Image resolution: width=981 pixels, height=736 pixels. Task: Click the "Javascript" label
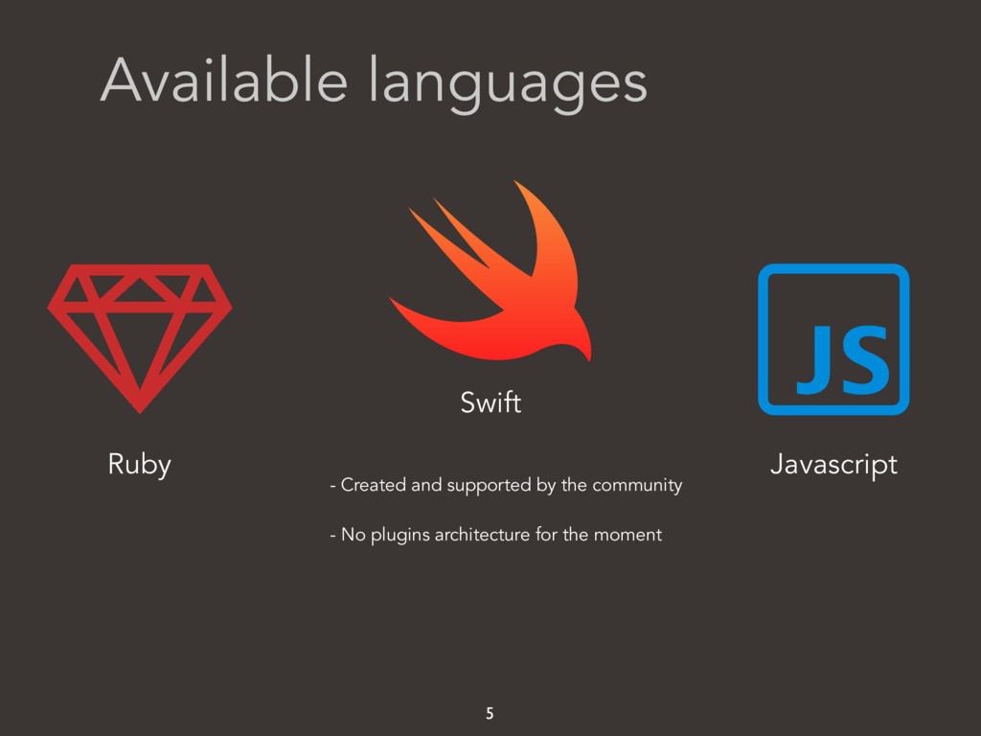click(833, 465)
